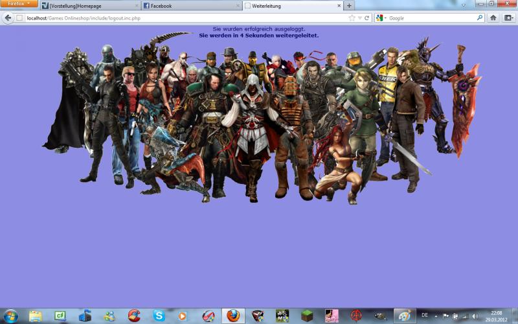Click the localhost address bar

tap(181, 18)
